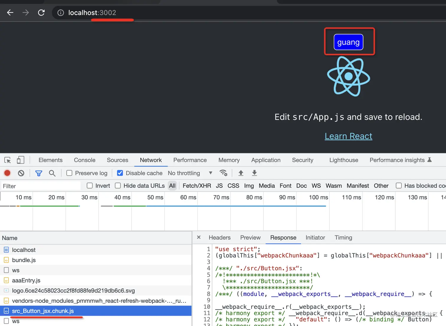Filter requests by All types

[172, 186]
